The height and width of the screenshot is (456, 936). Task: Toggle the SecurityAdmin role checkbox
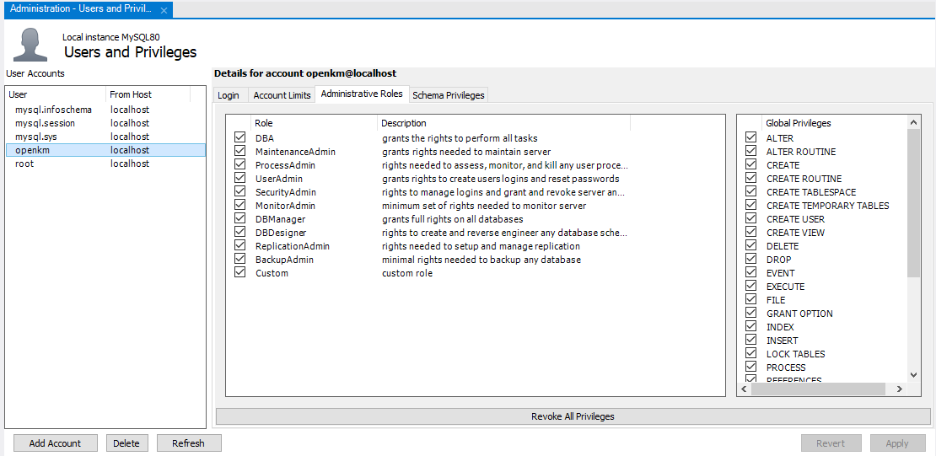tap(240, 192)
